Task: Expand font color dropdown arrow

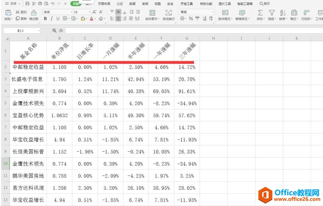Action: (95, 19)
